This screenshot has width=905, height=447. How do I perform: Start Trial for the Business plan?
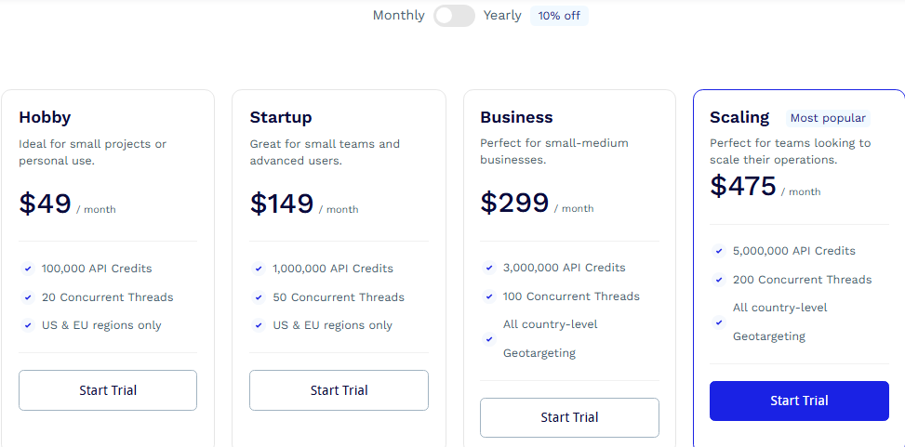569,417
